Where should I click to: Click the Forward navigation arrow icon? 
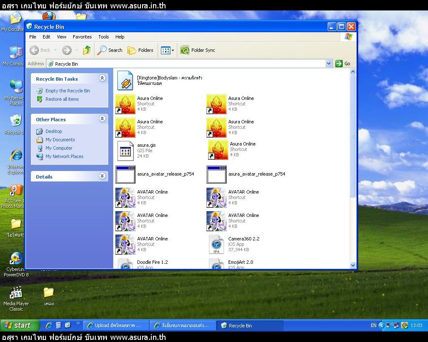tap(67, 50)
